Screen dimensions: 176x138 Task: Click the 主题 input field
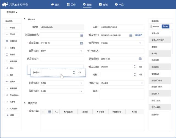tap(122, 27)
